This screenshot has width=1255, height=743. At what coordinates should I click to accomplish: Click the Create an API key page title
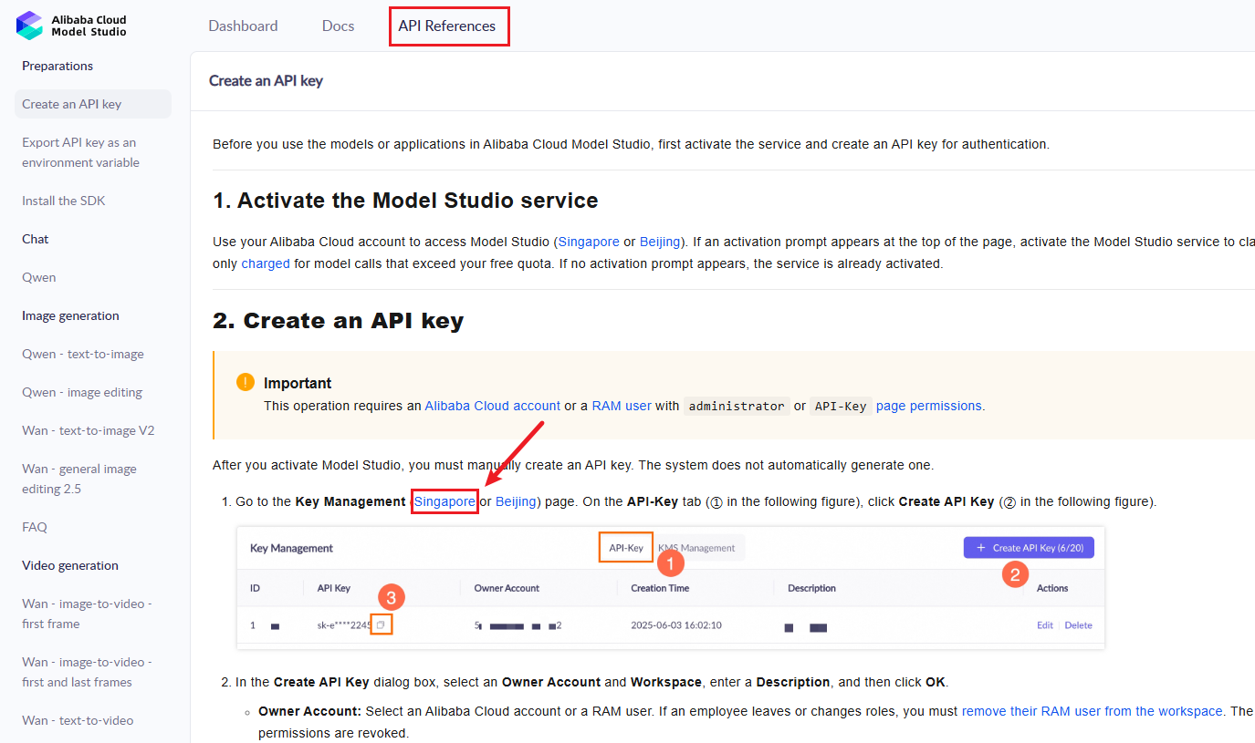[266, 80]
